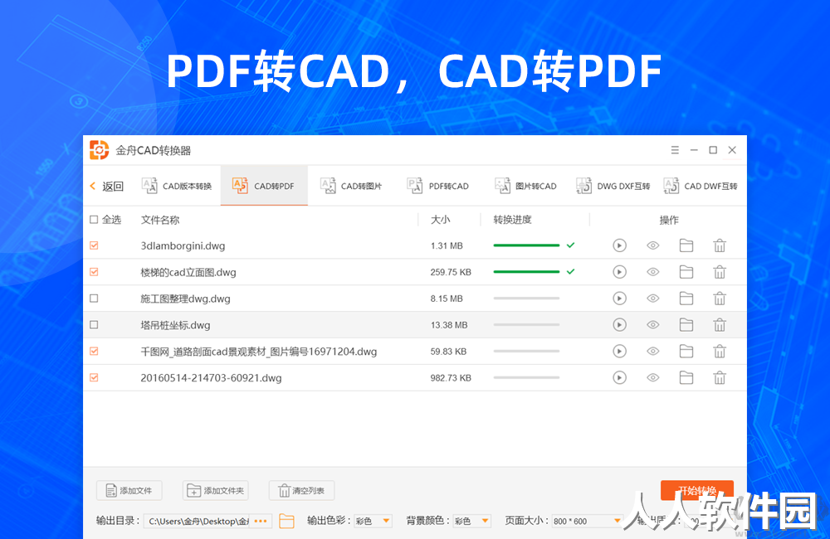Image resolution: width=830 pixels, height=539 pixels.
Task: Switch to the CAD版本转换 tab
Action: tap(178, 186)
